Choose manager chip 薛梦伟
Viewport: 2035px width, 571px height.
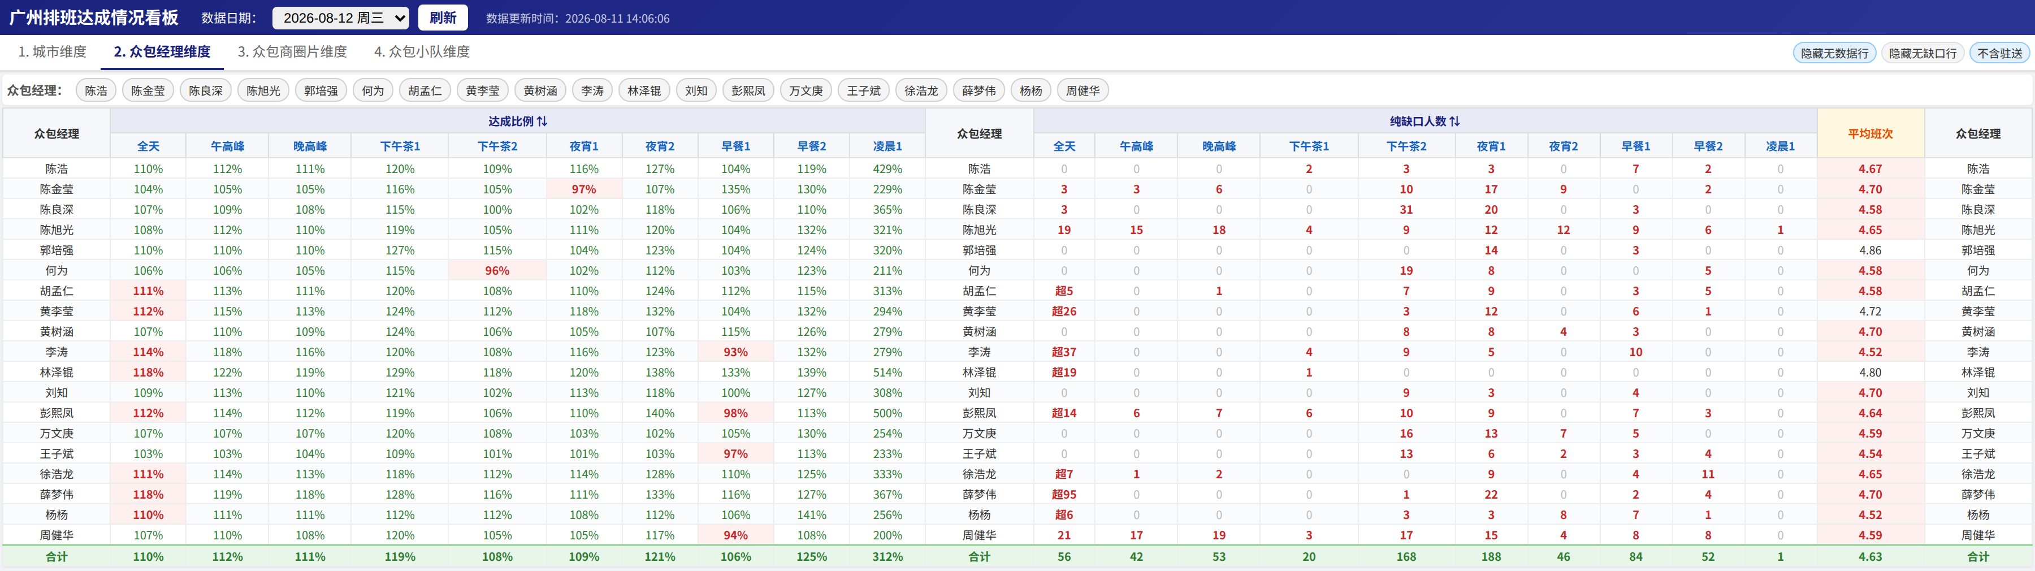point(979,91)
